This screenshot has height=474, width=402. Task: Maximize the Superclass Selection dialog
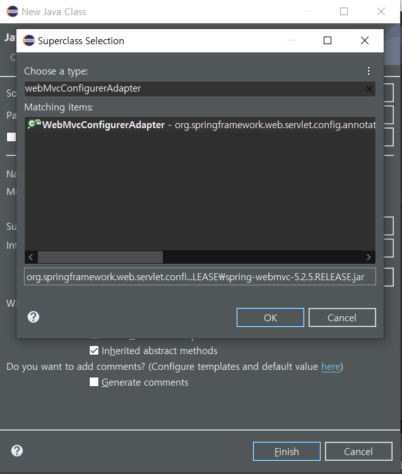click(x=328, y=40)
